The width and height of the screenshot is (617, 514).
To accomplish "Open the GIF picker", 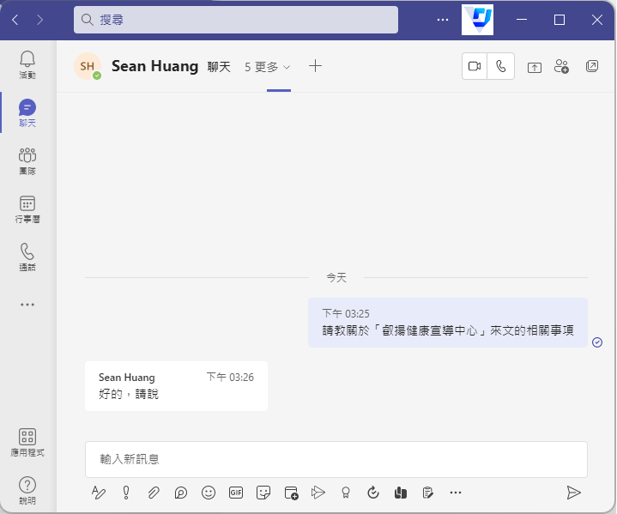I will pos(236,493).
